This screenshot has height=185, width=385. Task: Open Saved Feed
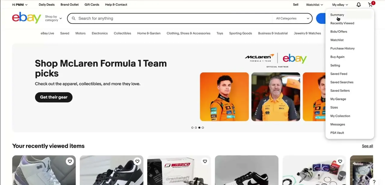point(339,74)
